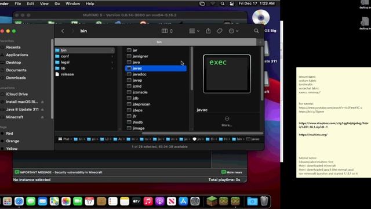Open Spotlight search in menu bar

point(223,3)
